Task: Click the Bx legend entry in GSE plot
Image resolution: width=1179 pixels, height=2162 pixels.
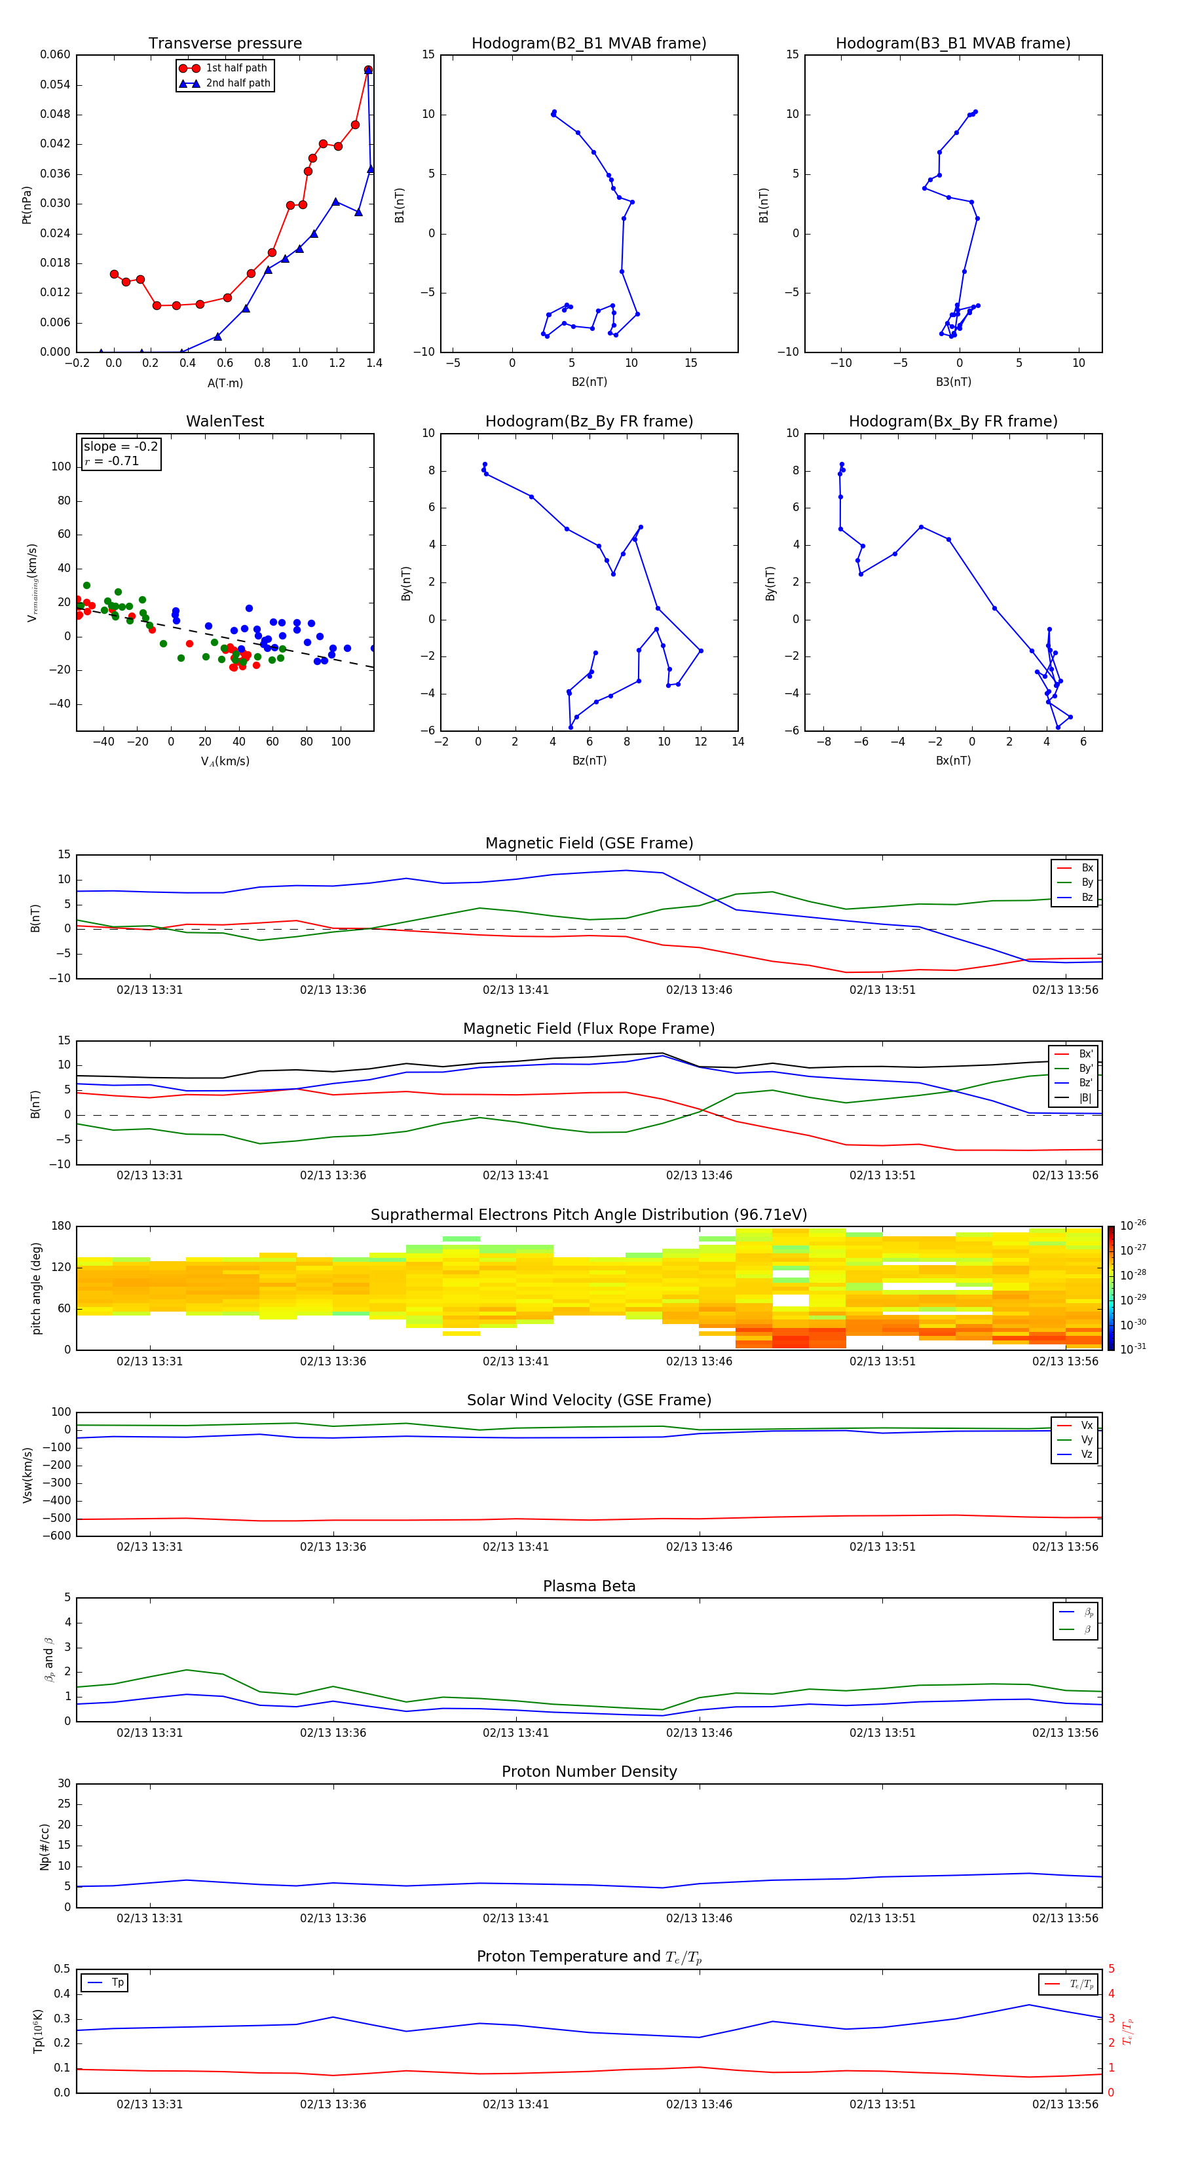Action: [1076, 868]
